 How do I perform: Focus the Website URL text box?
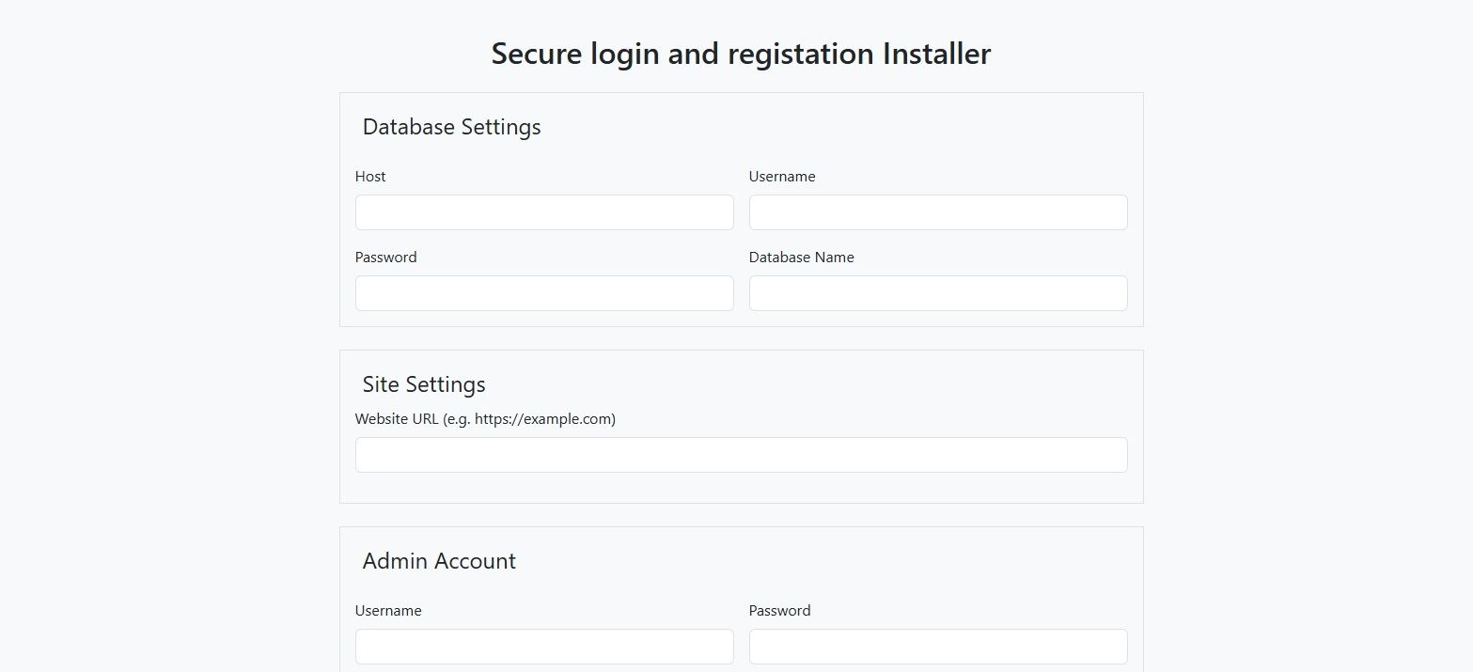pos(741,455)
